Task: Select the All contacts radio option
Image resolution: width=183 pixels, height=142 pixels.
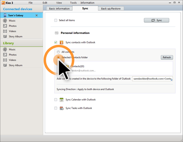Action: [58, 52]
